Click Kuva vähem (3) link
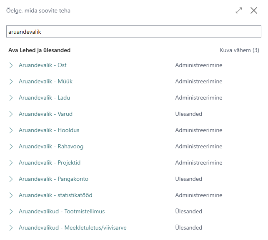This screenshot has width=268, height=240. [239, 50]
